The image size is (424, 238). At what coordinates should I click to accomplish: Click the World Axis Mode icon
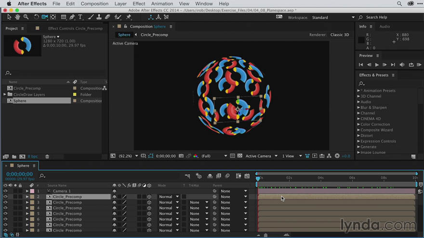tap(159, 17)
